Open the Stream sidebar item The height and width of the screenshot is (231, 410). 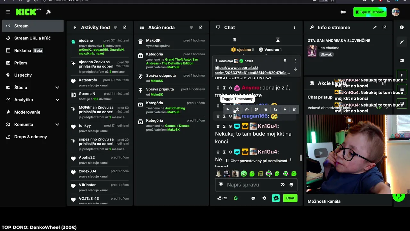(x=33, y=26)
